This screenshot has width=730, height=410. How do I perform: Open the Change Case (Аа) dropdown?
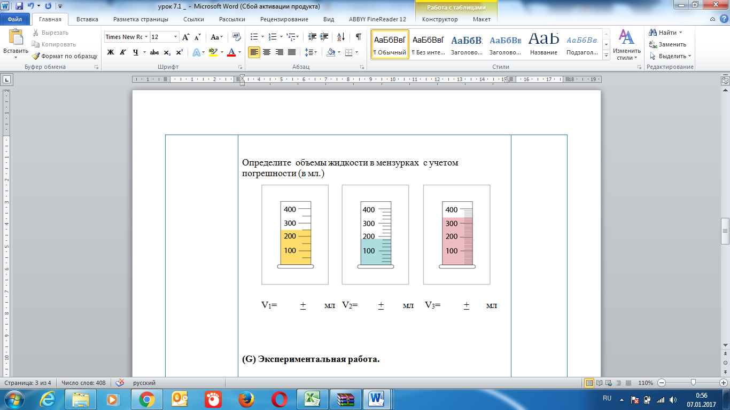pos(216,37)
